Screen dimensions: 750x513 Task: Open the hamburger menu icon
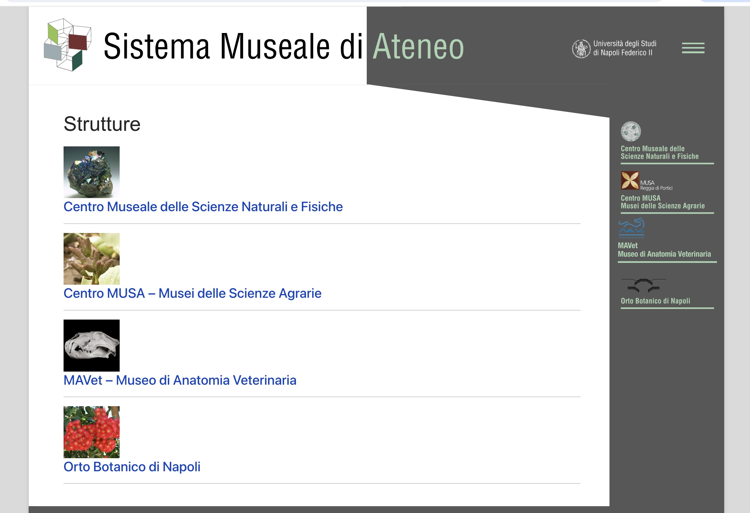click(x=693, y=48)
